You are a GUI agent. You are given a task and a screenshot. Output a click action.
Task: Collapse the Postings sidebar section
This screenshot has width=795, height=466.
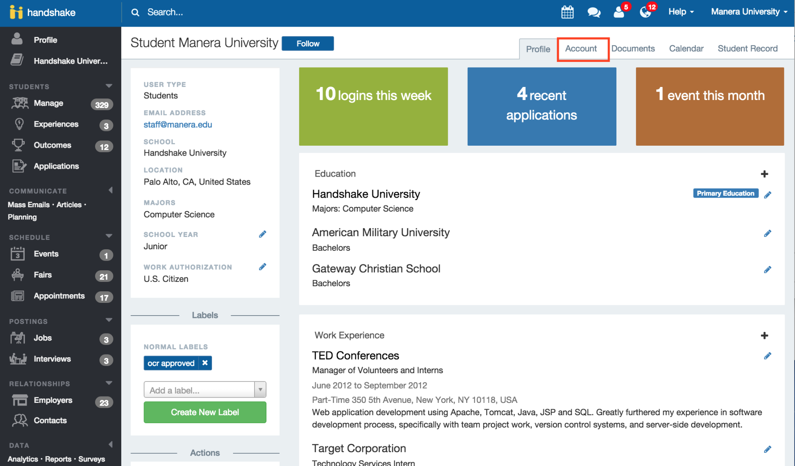point(109,320)
